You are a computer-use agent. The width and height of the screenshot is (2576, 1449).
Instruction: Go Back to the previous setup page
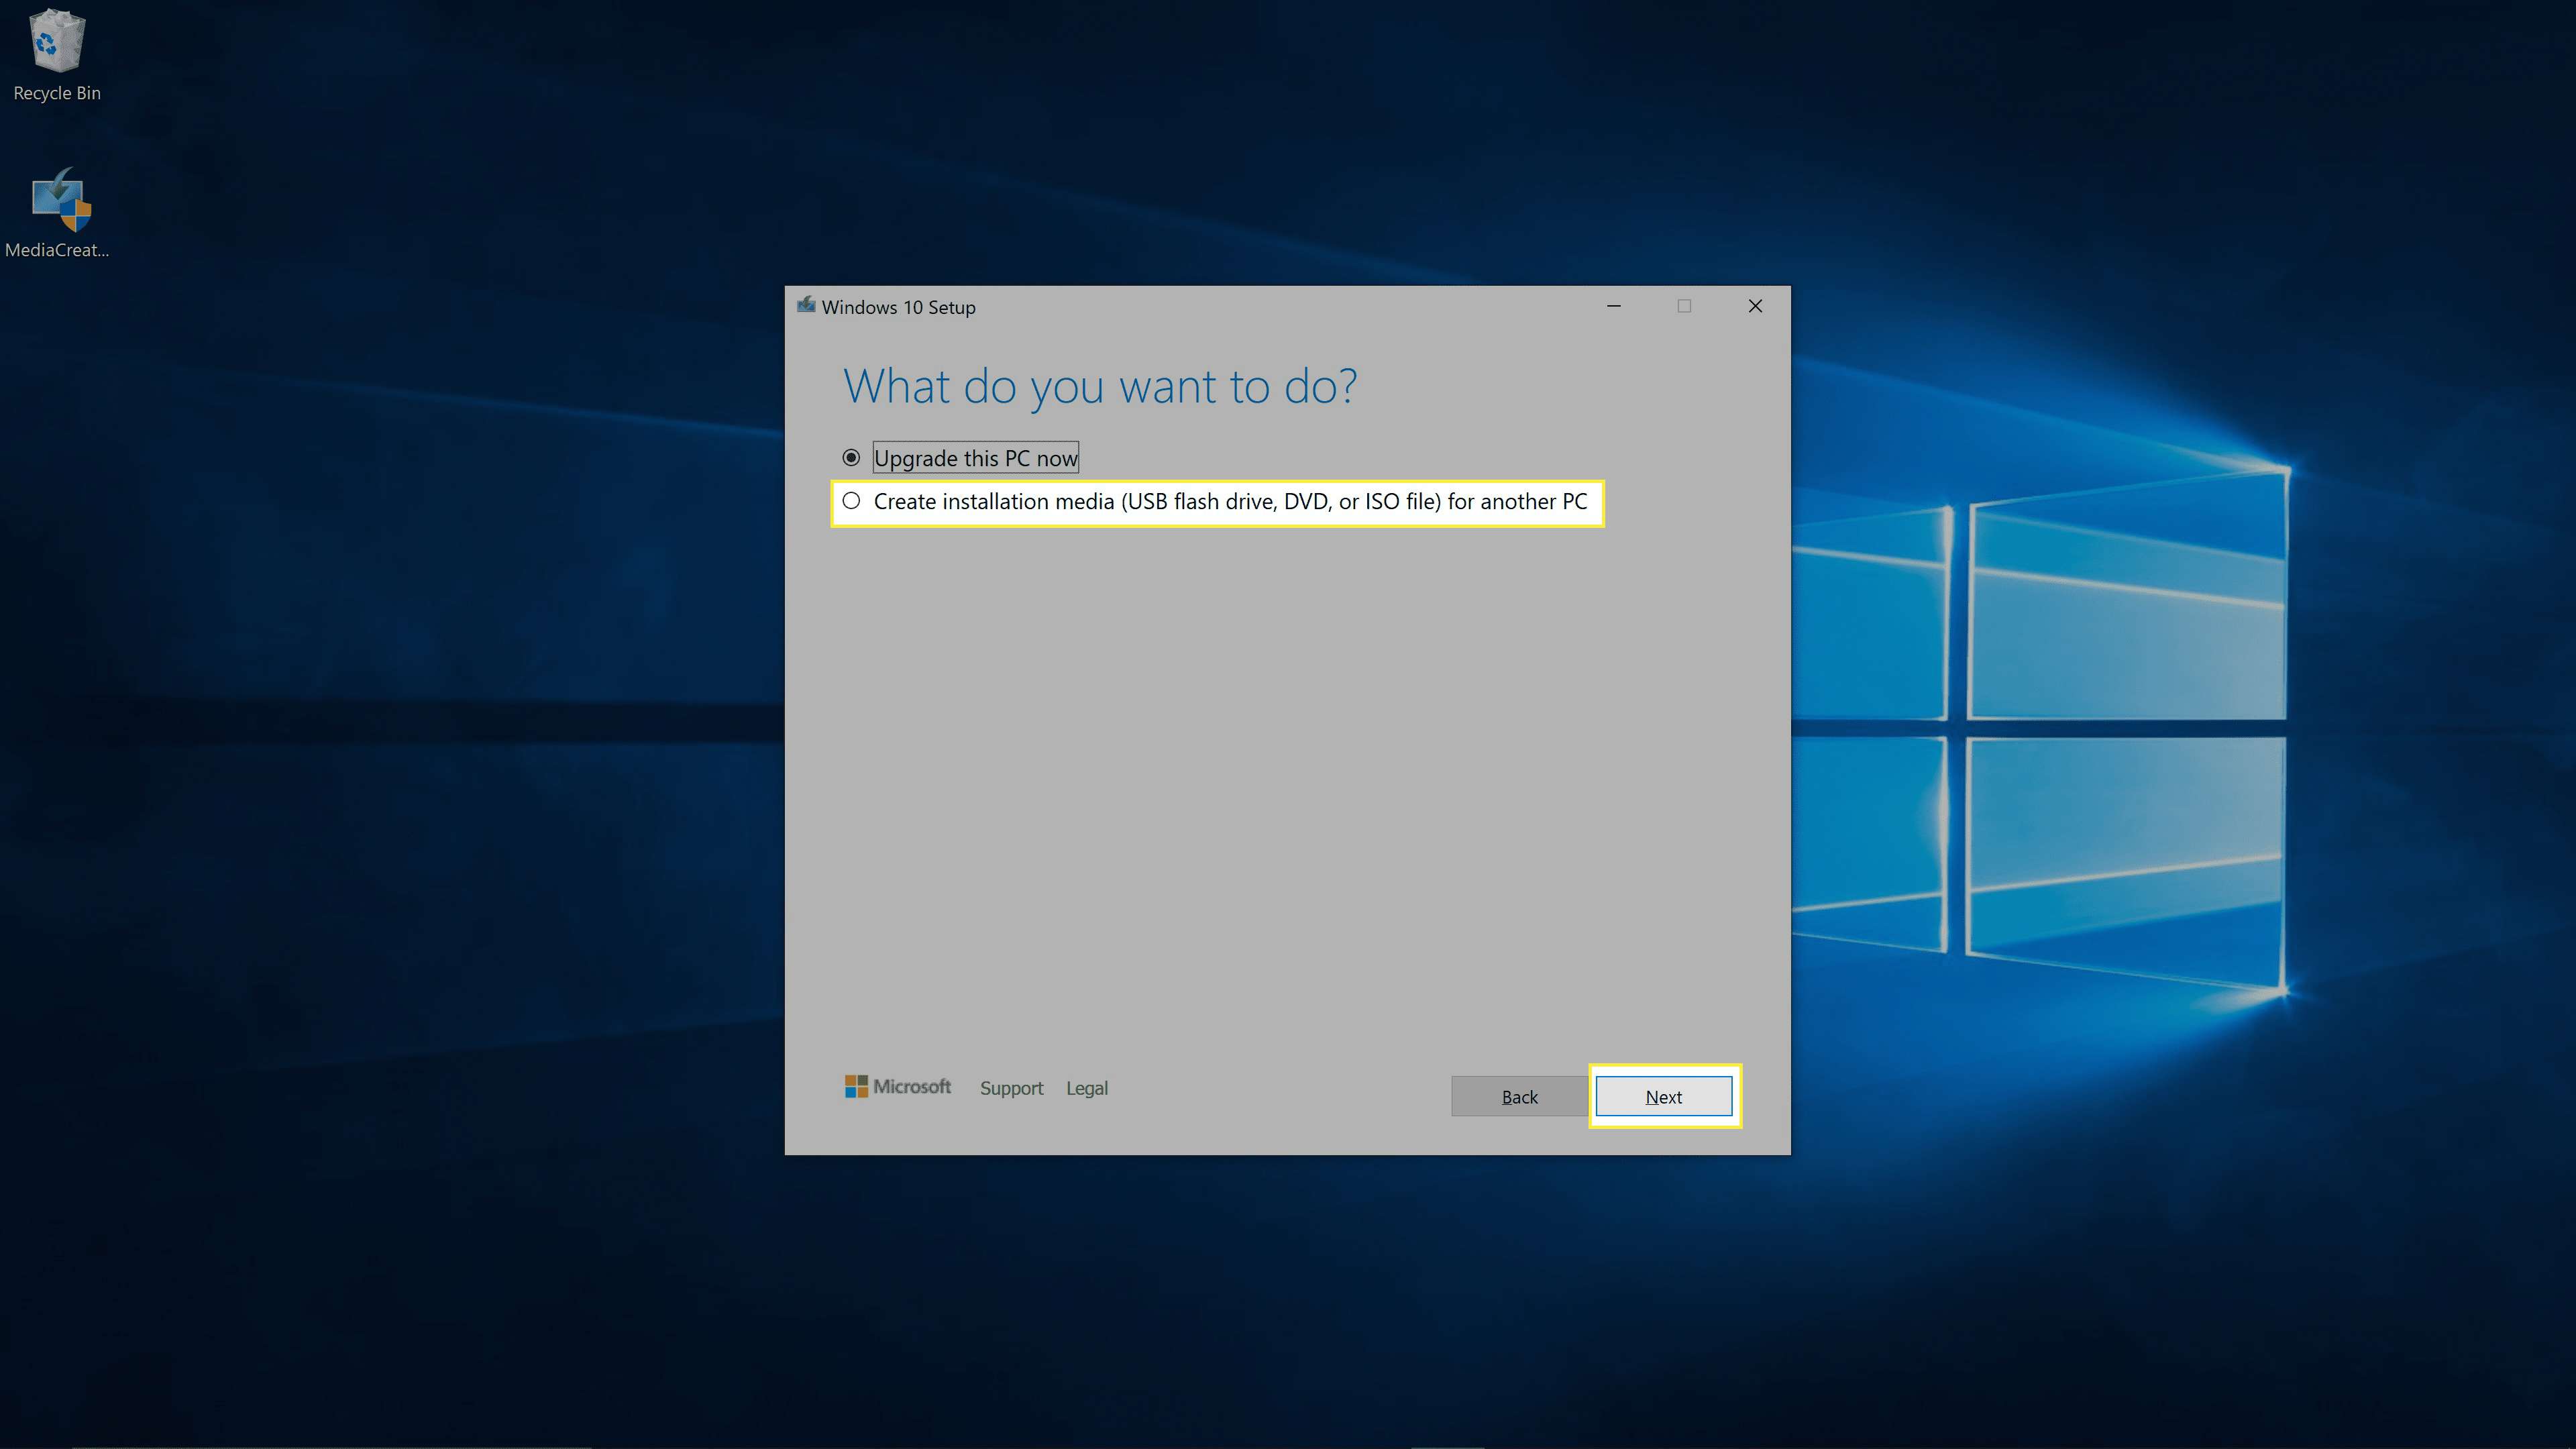click(1519, 1096)
